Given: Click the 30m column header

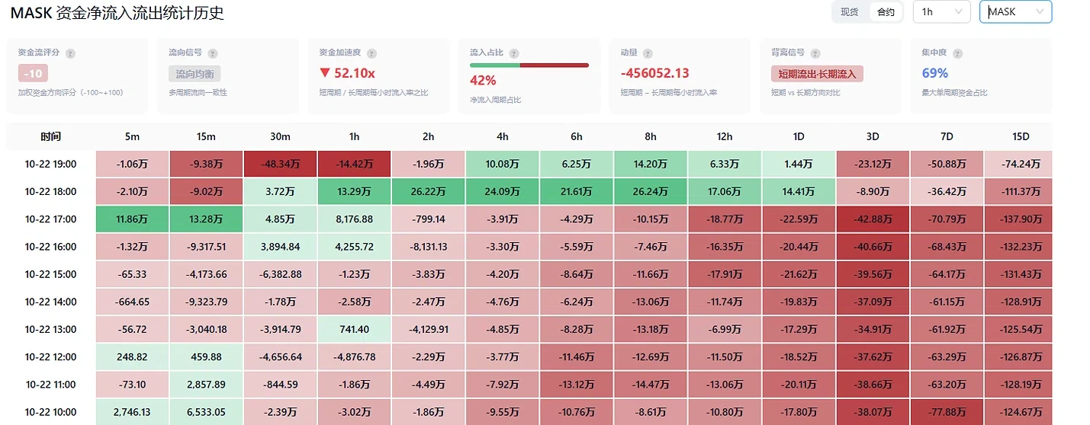Looking at the screenshot, I should [281, 137].
